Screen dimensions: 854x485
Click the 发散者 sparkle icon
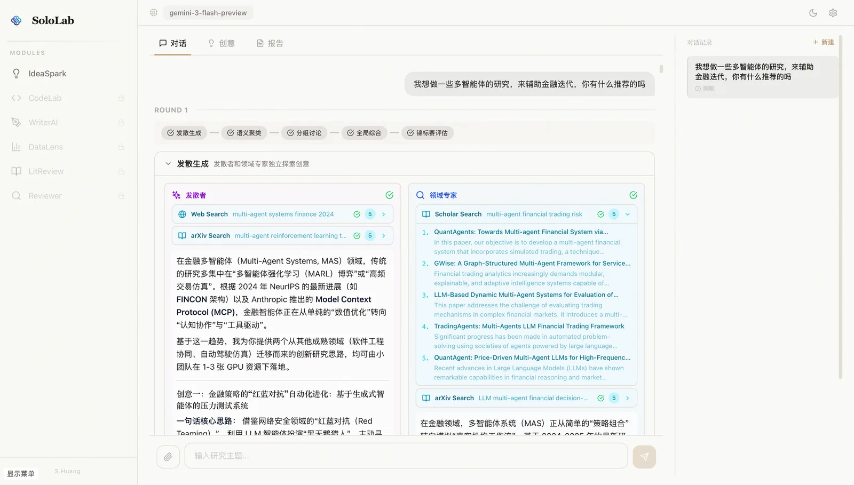pos(177,195)
